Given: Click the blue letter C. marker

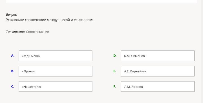Looking at the screenshot, I should coord(13,86).
